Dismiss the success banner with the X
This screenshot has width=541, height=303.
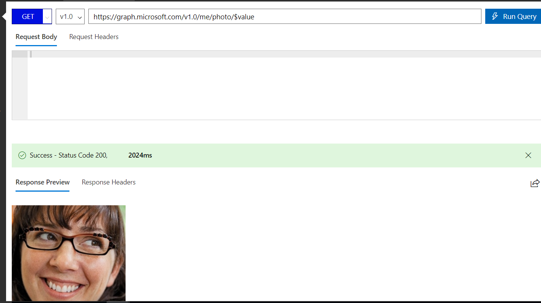(x=528, y=155)
